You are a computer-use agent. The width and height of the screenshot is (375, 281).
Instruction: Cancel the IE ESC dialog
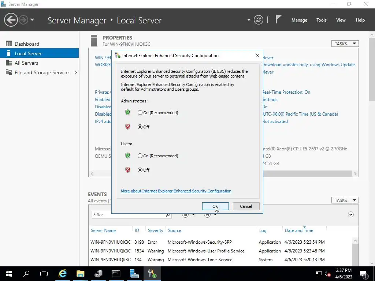[246, 206]
